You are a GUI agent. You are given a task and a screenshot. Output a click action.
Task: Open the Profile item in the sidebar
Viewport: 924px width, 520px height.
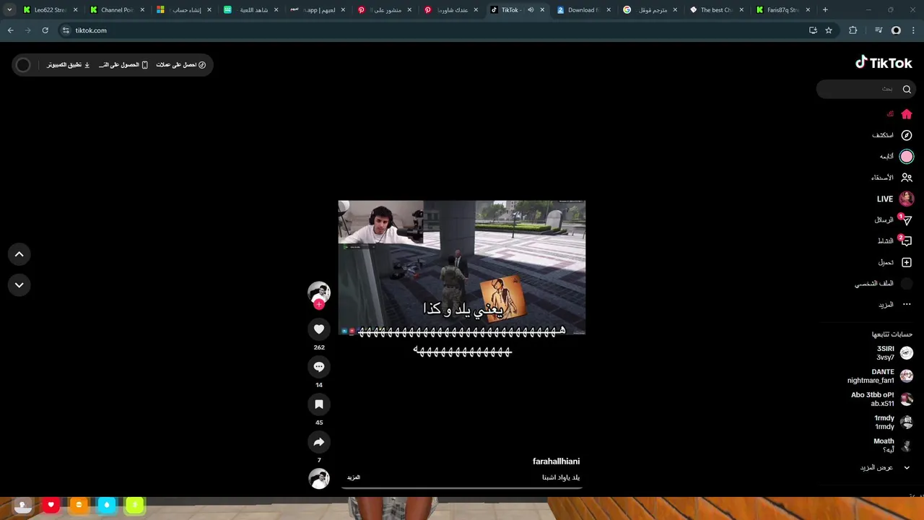coord(884,284)
